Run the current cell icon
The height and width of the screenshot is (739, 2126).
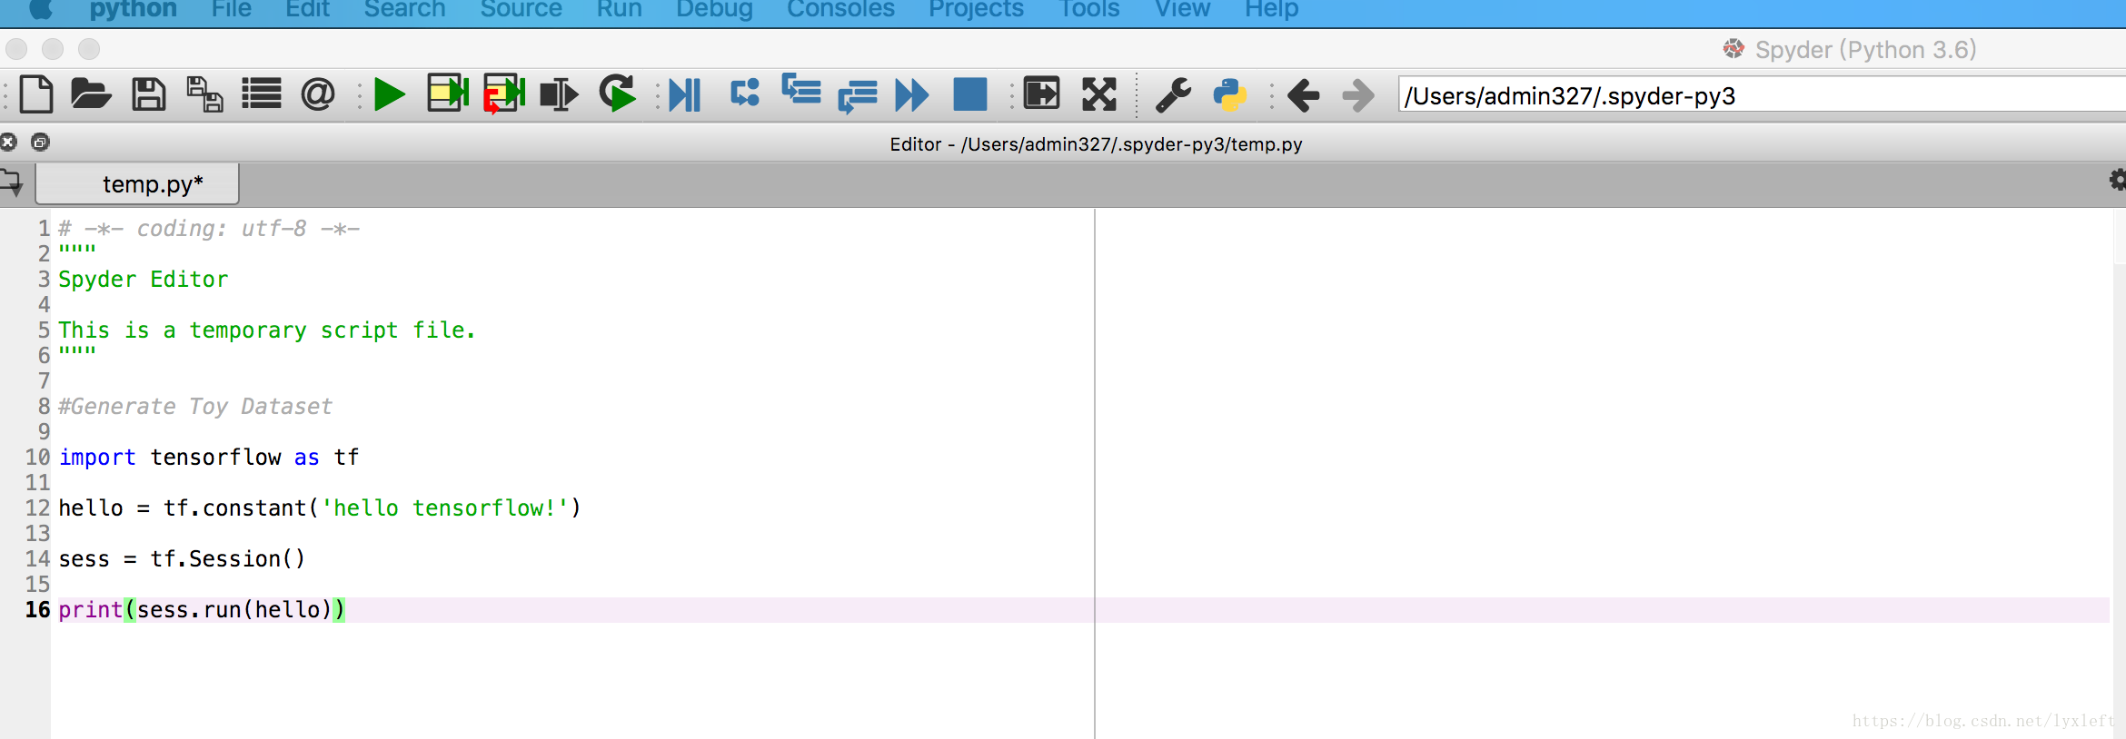448,94
